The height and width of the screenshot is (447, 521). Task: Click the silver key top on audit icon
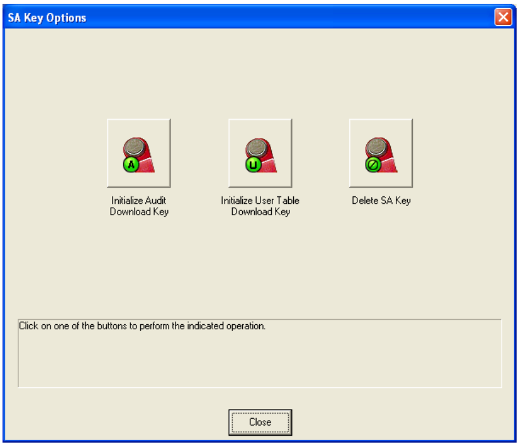pyautogui.click(x=134, y=147)
